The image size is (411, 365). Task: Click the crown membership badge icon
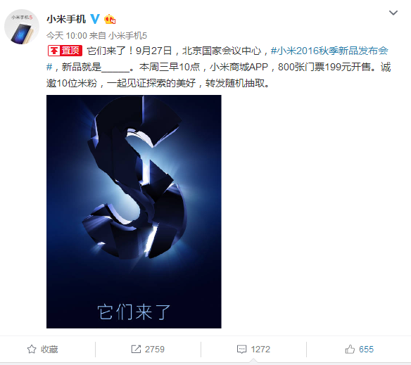pos(110,19)
